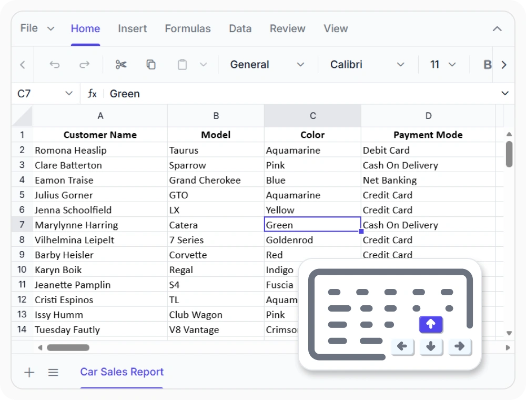Click horizontal scrollbar left arrow
This screenshot has width=526, height=400.
pyautogui.click(x=40, y=348)
